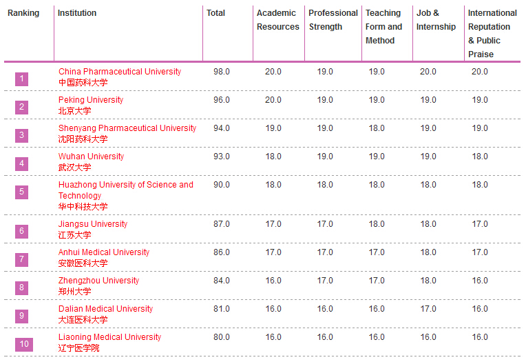
Task: Select total score 93.0
Action: point(222,157)
